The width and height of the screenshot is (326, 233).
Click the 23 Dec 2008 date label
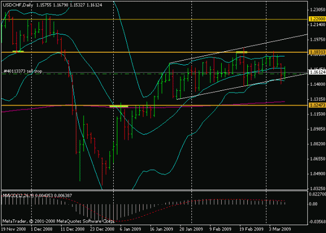[102, 229]
